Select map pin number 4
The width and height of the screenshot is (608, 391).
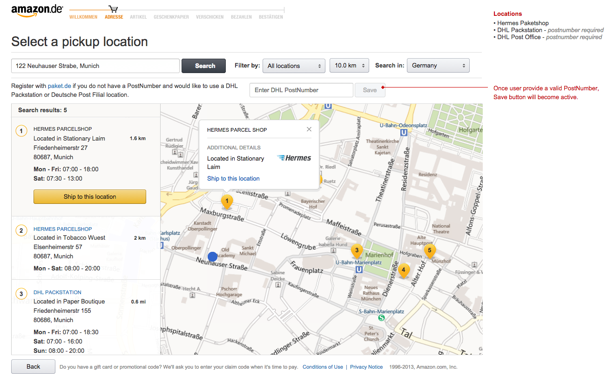[403, 270]
